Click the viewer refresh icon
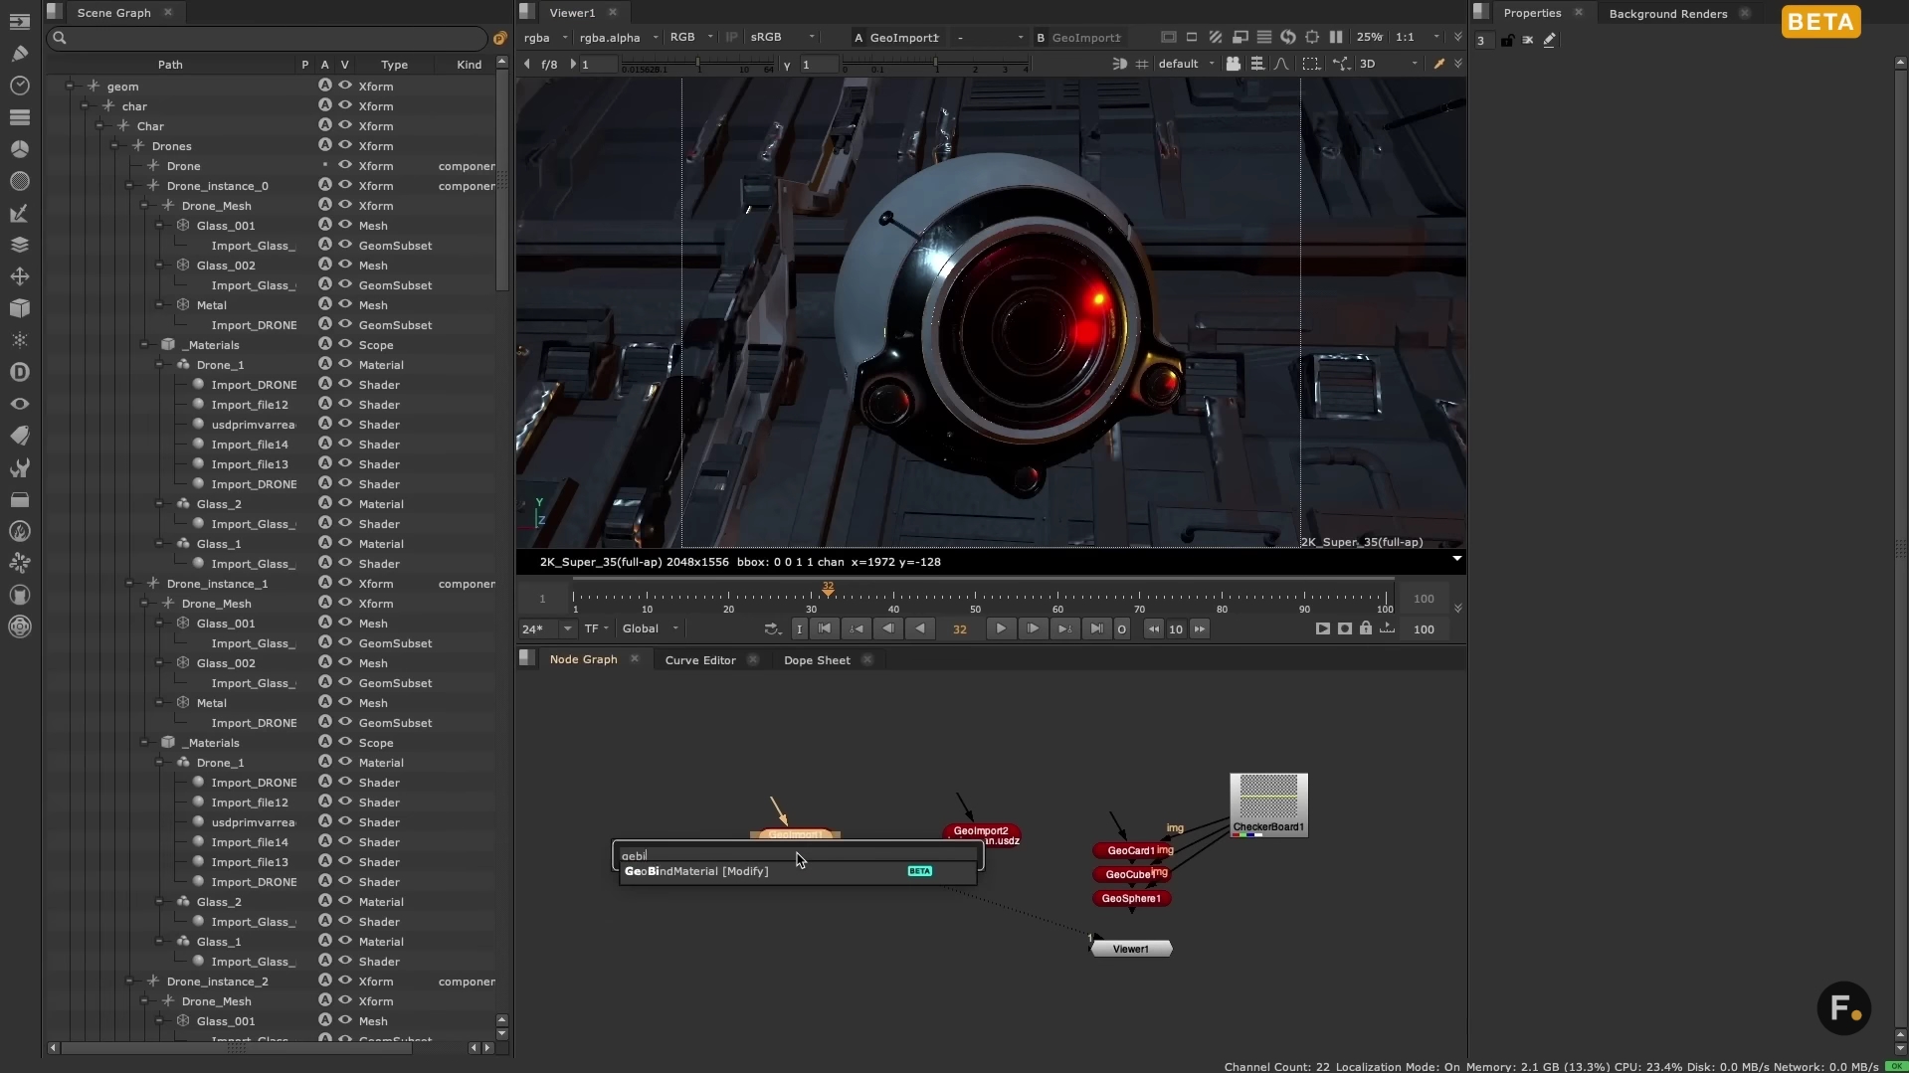 tap(1288, 37)
